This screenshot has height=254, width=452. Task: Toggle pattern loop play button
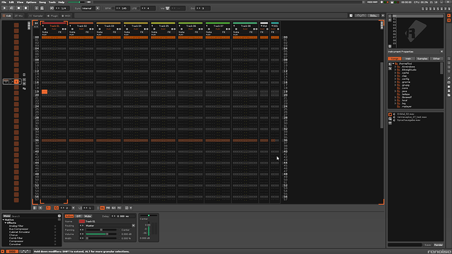[x=12, y=9]
